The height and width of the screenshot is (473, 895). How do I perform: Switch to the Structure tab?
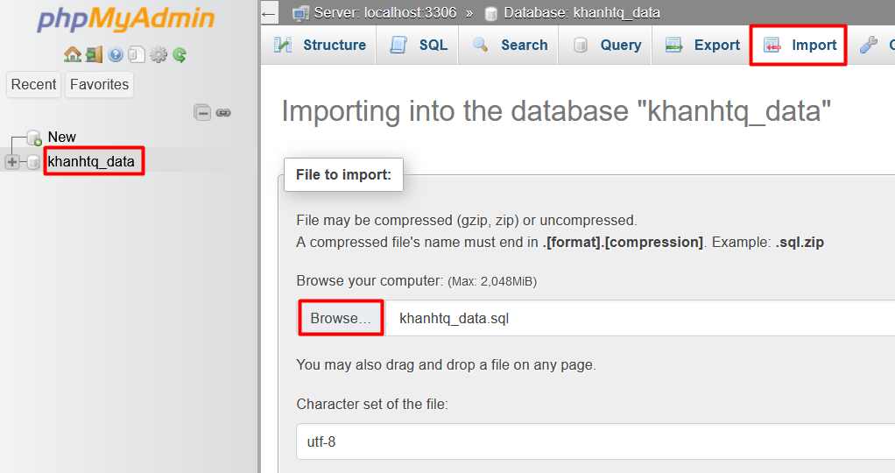pos(320,46)
